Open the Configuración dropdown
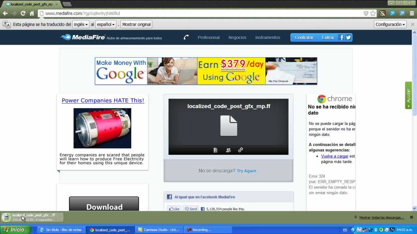417x234 pixels. point(390,24)
